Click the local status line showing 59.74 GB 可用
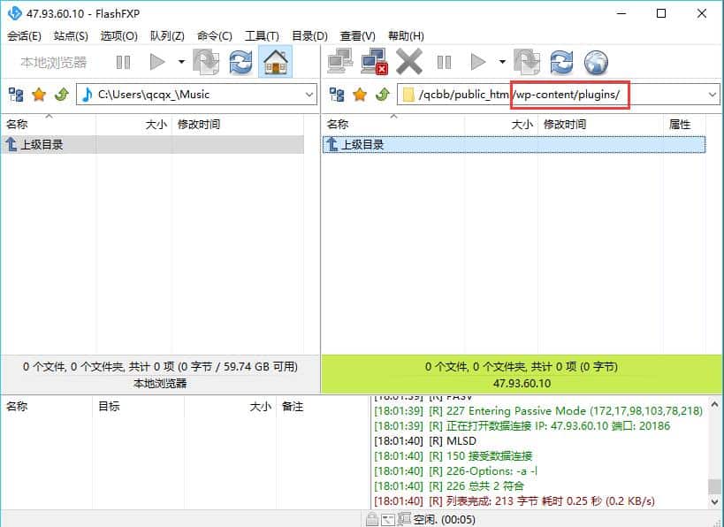Screen dimensions: 724x527 coord(160,367)
